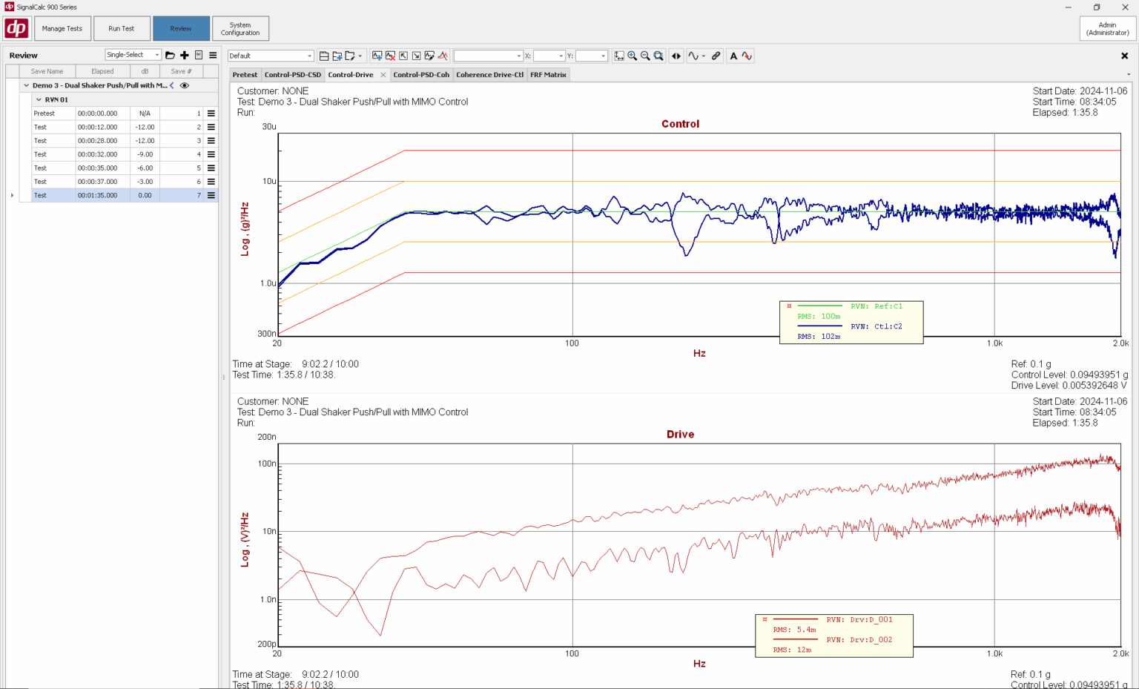Close the Control-Drive tab
1139x689 pixels.
pos(383,75)
